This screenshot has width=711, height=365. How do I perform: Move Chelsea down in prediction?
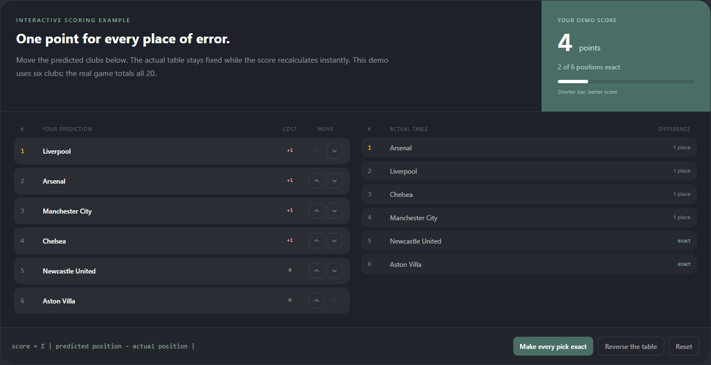[334, 241]
